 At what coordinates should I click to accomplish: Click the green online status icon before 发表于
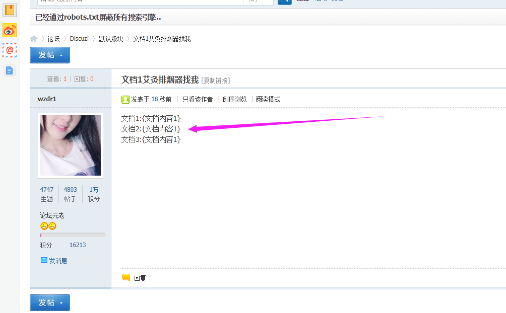pyautogui.click(x=125, y=99)
